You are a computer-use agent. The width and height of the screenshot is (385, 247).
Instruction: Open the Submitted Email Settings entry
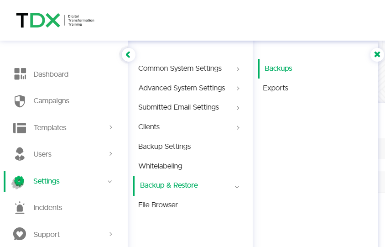pyautogui.click(x=178, y=107)
